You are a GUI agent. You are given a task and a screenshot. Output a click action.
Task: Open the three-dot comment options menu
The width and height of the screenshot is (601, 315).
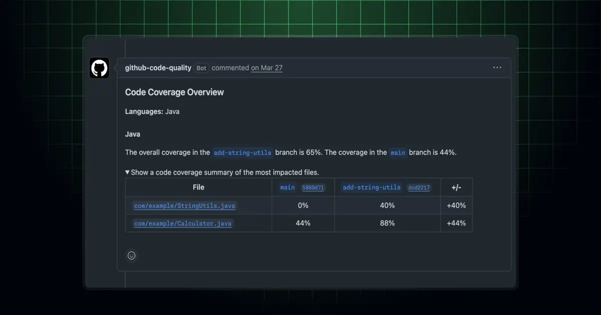[497, 67]
